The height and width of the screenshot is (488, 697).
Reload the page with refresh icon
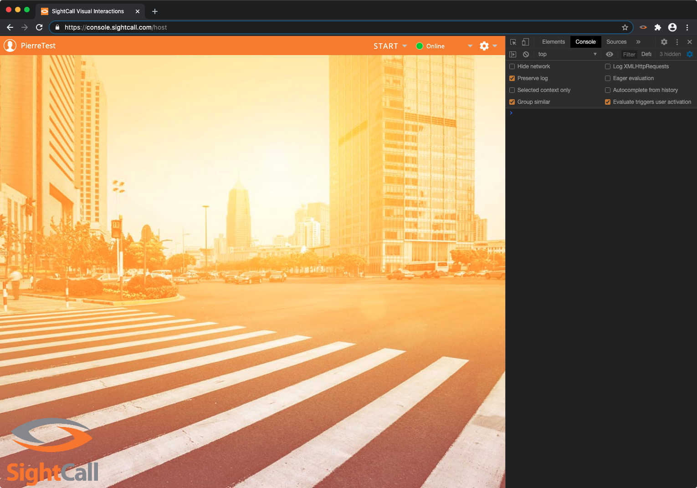[39, 27]
